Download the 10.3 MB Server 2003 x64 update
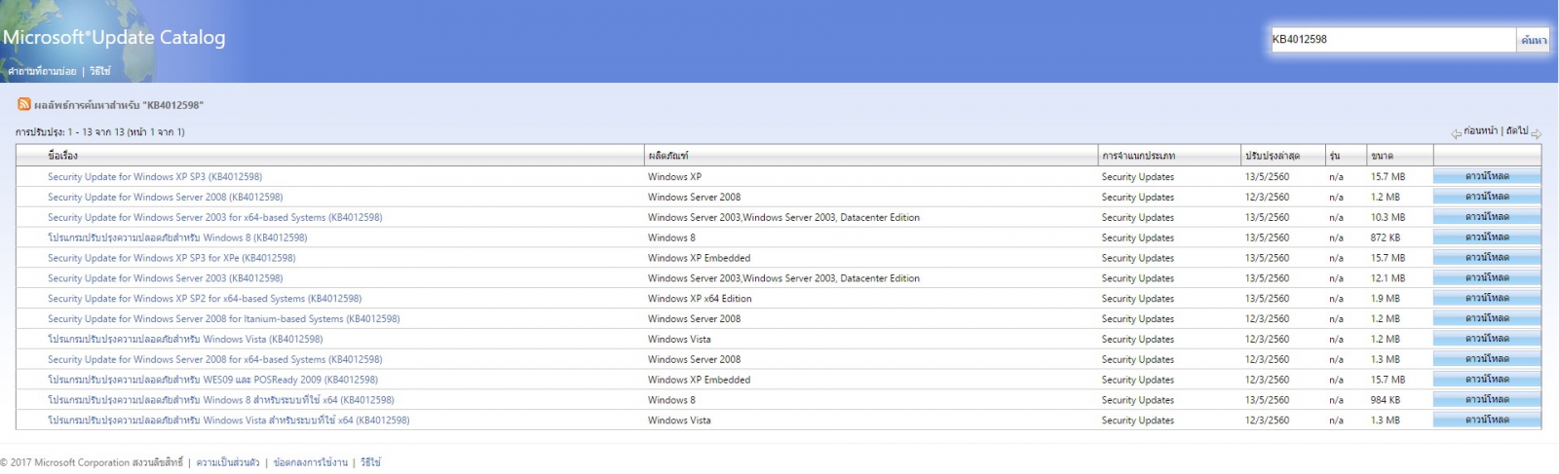 point(1487,217)
